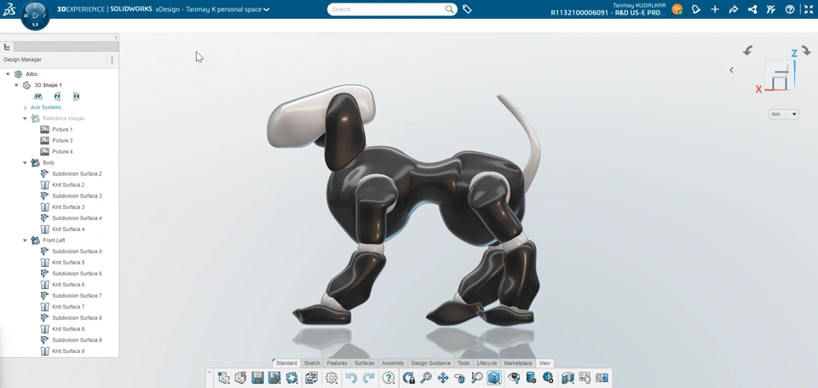Screen dimensions: 818x388
Task: Collapse the 3D Shape 1 node
Action: click(16, 85)
